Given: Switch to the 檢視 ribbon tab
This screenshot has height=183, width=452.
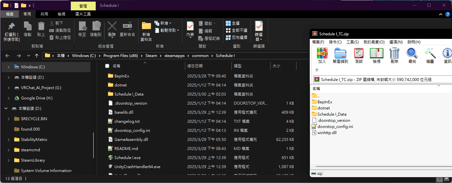Looking at the screenshot, I should (61, 14).
